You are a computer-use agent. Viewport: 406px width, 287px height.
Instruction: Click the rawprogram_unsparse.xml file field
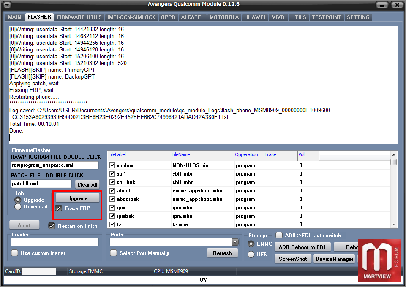[54, 165]
